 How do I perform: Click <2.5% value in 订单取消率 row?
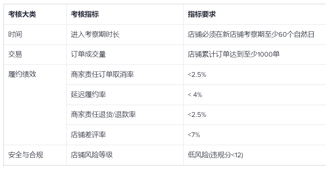(197, 75)
